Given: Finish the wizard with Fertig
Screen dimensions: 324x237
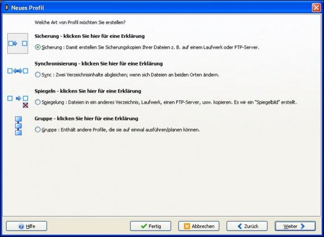Looking at the screenshot, I should pos(151,226).
